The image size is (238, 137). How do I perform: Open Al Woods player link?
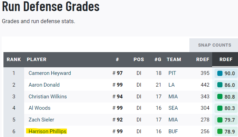click(39, 108)
